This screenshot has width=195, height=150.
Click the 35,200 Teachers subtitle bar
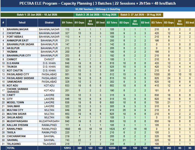[x=97, y=9]
